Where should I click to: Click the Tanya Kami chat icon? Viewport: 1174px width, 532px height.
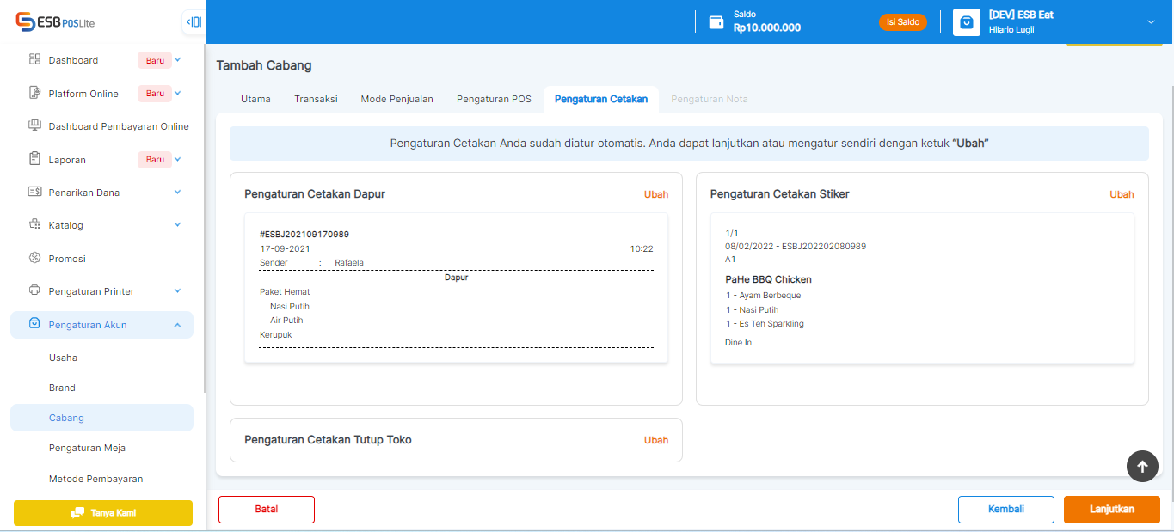pyautogui.click(x=77, y=513)
